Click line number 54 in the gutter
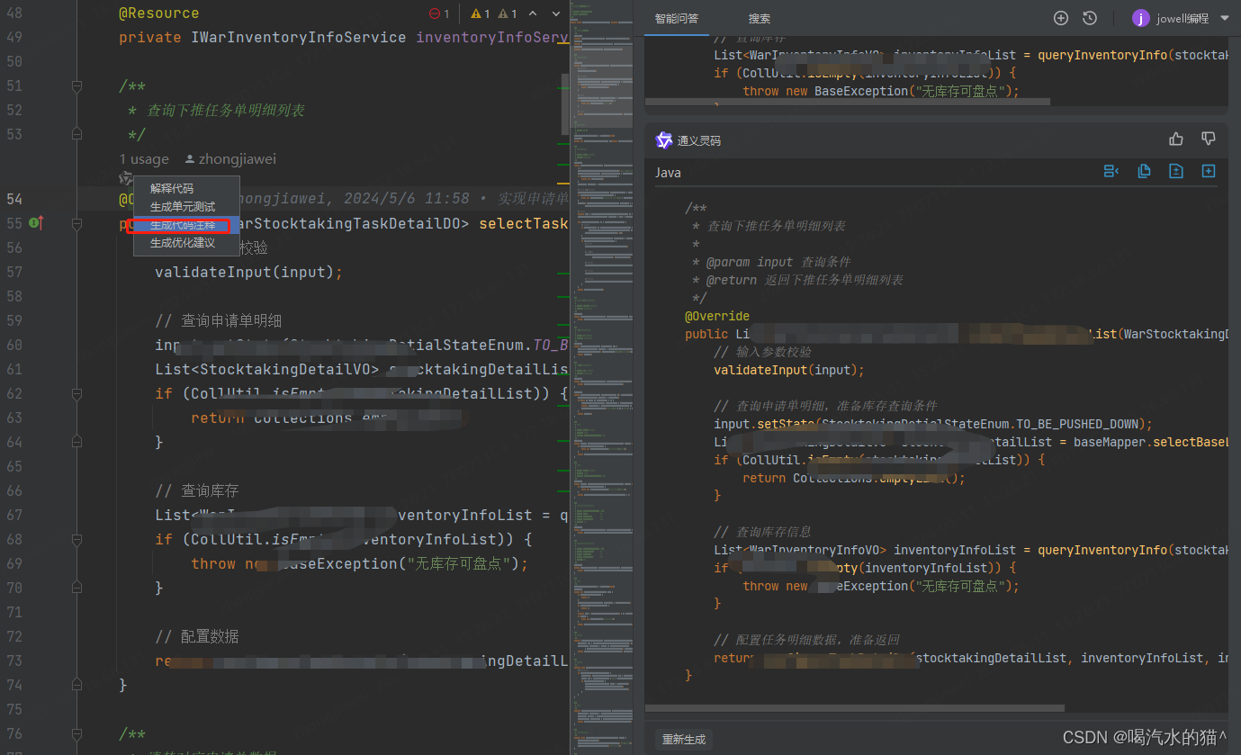 pos(14,199)
